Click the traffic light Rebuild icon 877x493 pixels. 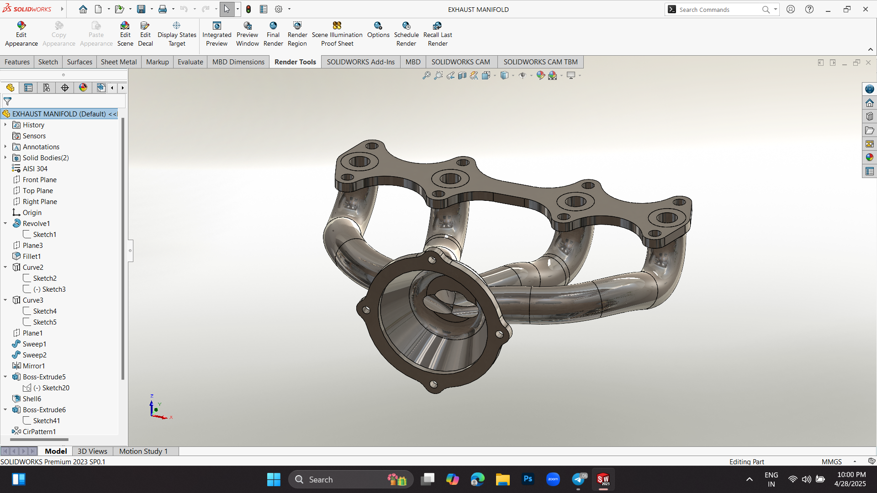click(x=248, y=9)
